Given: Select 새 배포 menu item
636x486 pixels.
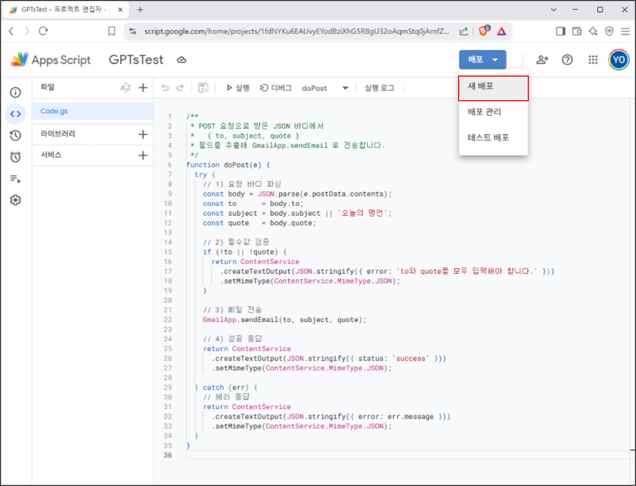Looking at the screenshot, I should 493,88.
